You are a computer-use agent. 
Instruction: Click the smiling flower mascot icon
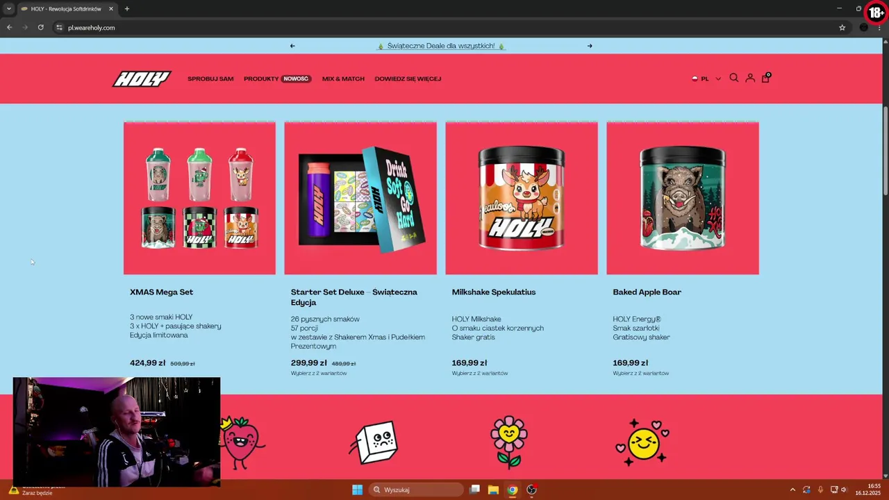(509, 442)
